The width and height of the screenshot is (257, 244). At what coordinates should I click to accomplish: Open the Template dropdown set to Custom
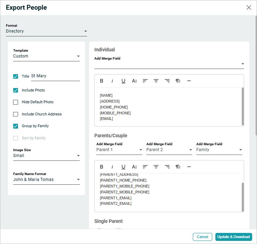46,56
